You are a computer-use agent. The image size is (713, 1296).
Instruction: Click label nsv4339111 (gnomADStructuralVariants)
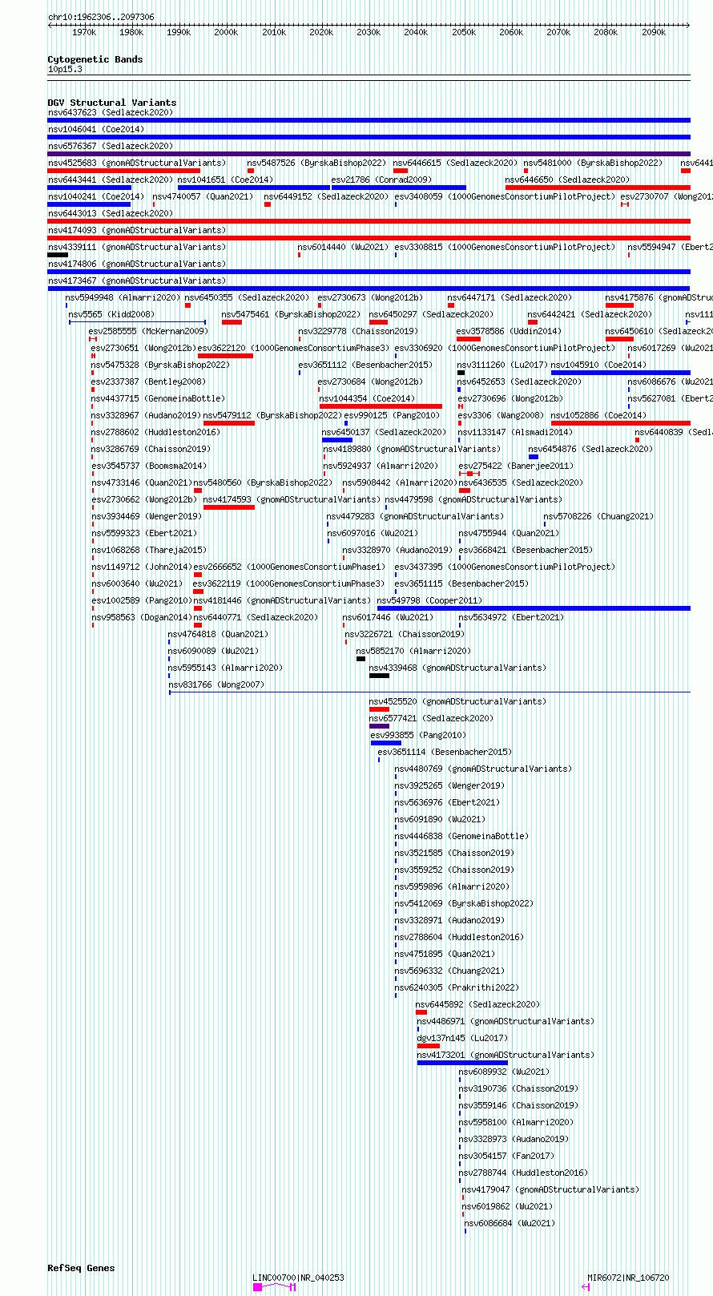[137, 248]
